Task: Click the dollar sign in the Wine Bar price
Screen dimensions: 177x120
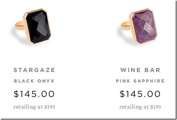Action: pyautogui.click(x=122, y=94)
